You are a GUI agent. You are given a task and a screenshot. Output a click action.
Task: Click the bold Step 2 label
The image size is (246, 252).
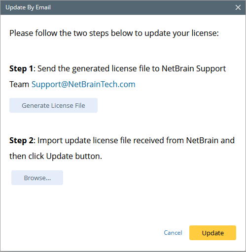21,140
